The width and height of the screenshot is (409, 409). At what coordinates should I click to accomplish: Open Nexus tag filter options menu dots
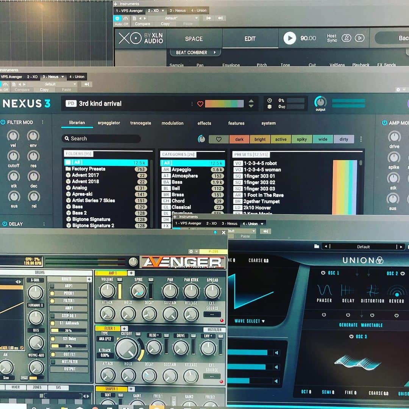pyautogui.click(x=361, y=139)
